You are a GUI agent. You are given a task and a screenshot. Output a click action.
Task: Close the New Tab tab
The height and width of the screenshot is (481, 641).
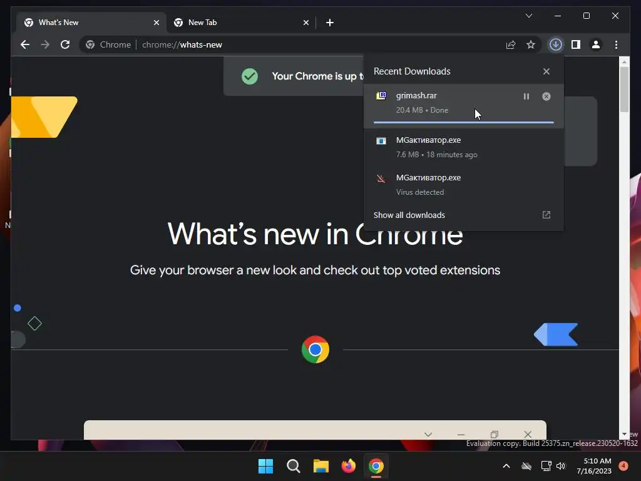[305, 23]
